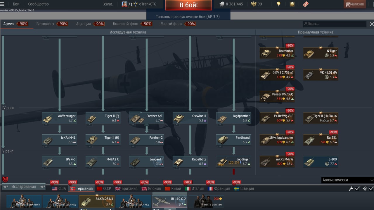Select the Tiger II (H) Sla.16 pack vehicle
Image resolution: width=374 pixels, height=210 pixels.
tap(321, 118)
